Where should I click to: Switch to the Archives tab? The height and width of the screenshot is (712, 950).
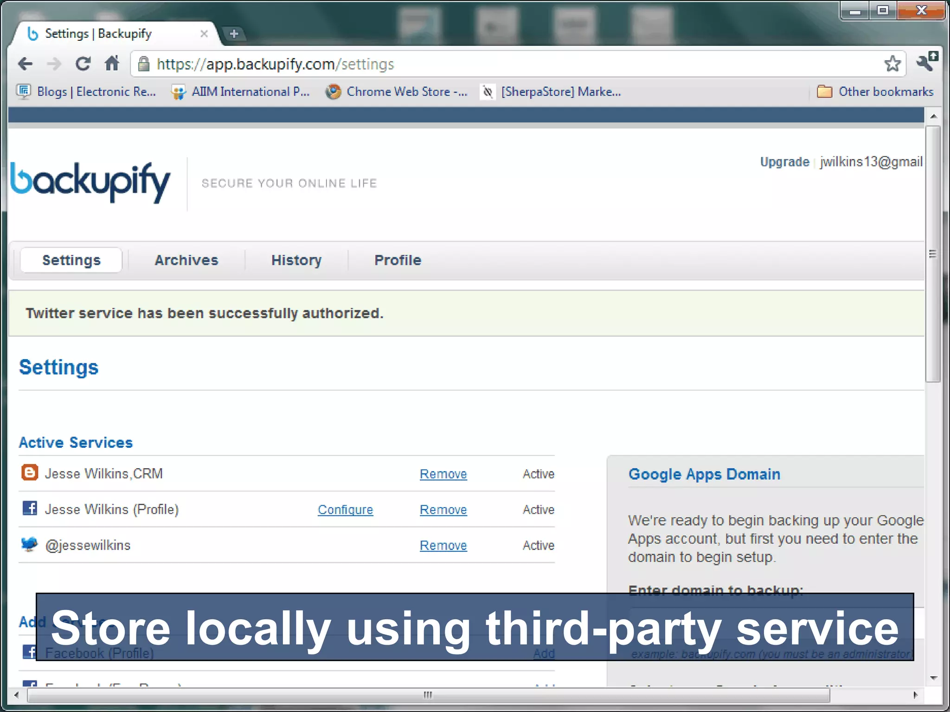click(186, 260)
